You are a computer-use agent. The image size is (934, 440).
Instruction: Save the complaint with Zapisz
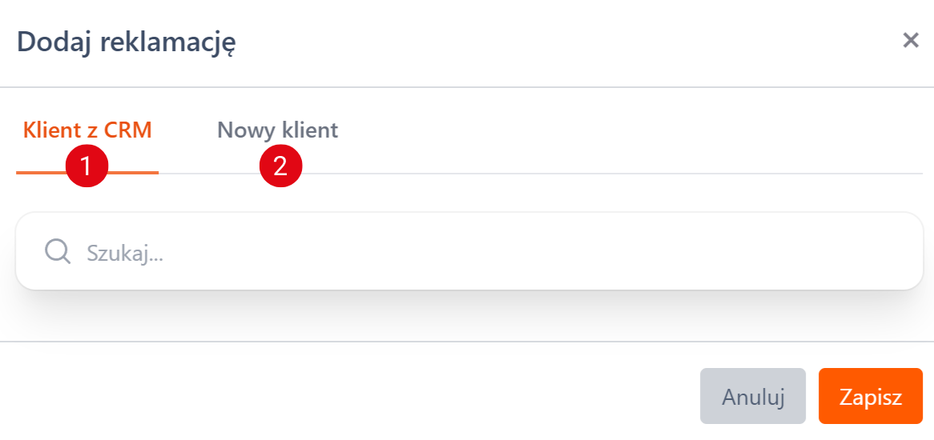[x=870, y=396]
